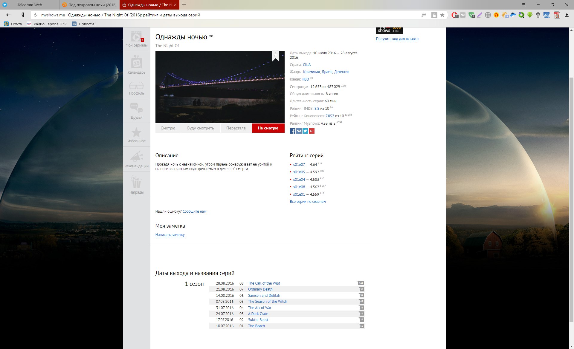Open Мои сериалы in the sidebar

click(x=136, y=39)
